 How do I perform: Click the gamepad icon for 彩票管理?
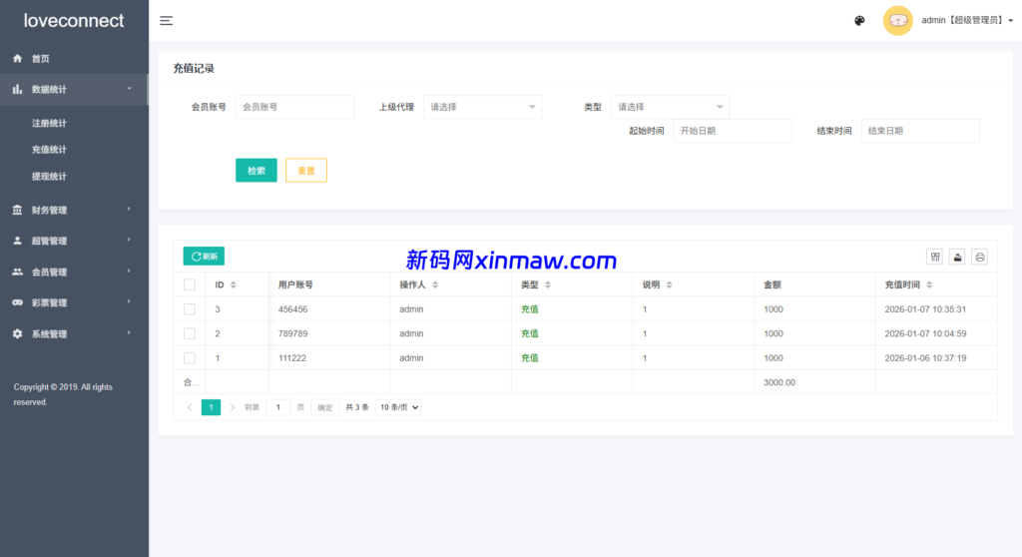click(18, 302)
